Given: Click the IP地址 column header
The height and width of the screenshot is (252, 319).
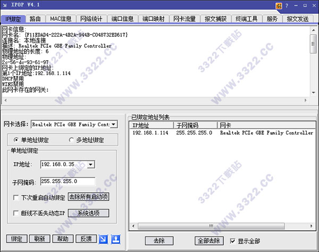Looking at the screenshot, I should (x=152, y=125).
